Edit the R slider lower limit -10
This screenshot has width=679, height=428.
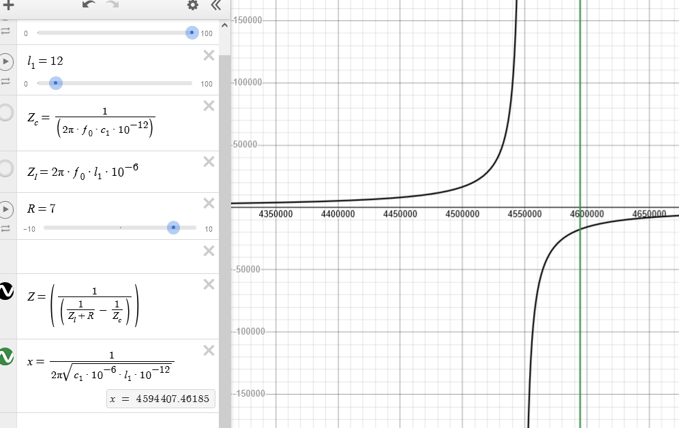click(x=29, y=229)
